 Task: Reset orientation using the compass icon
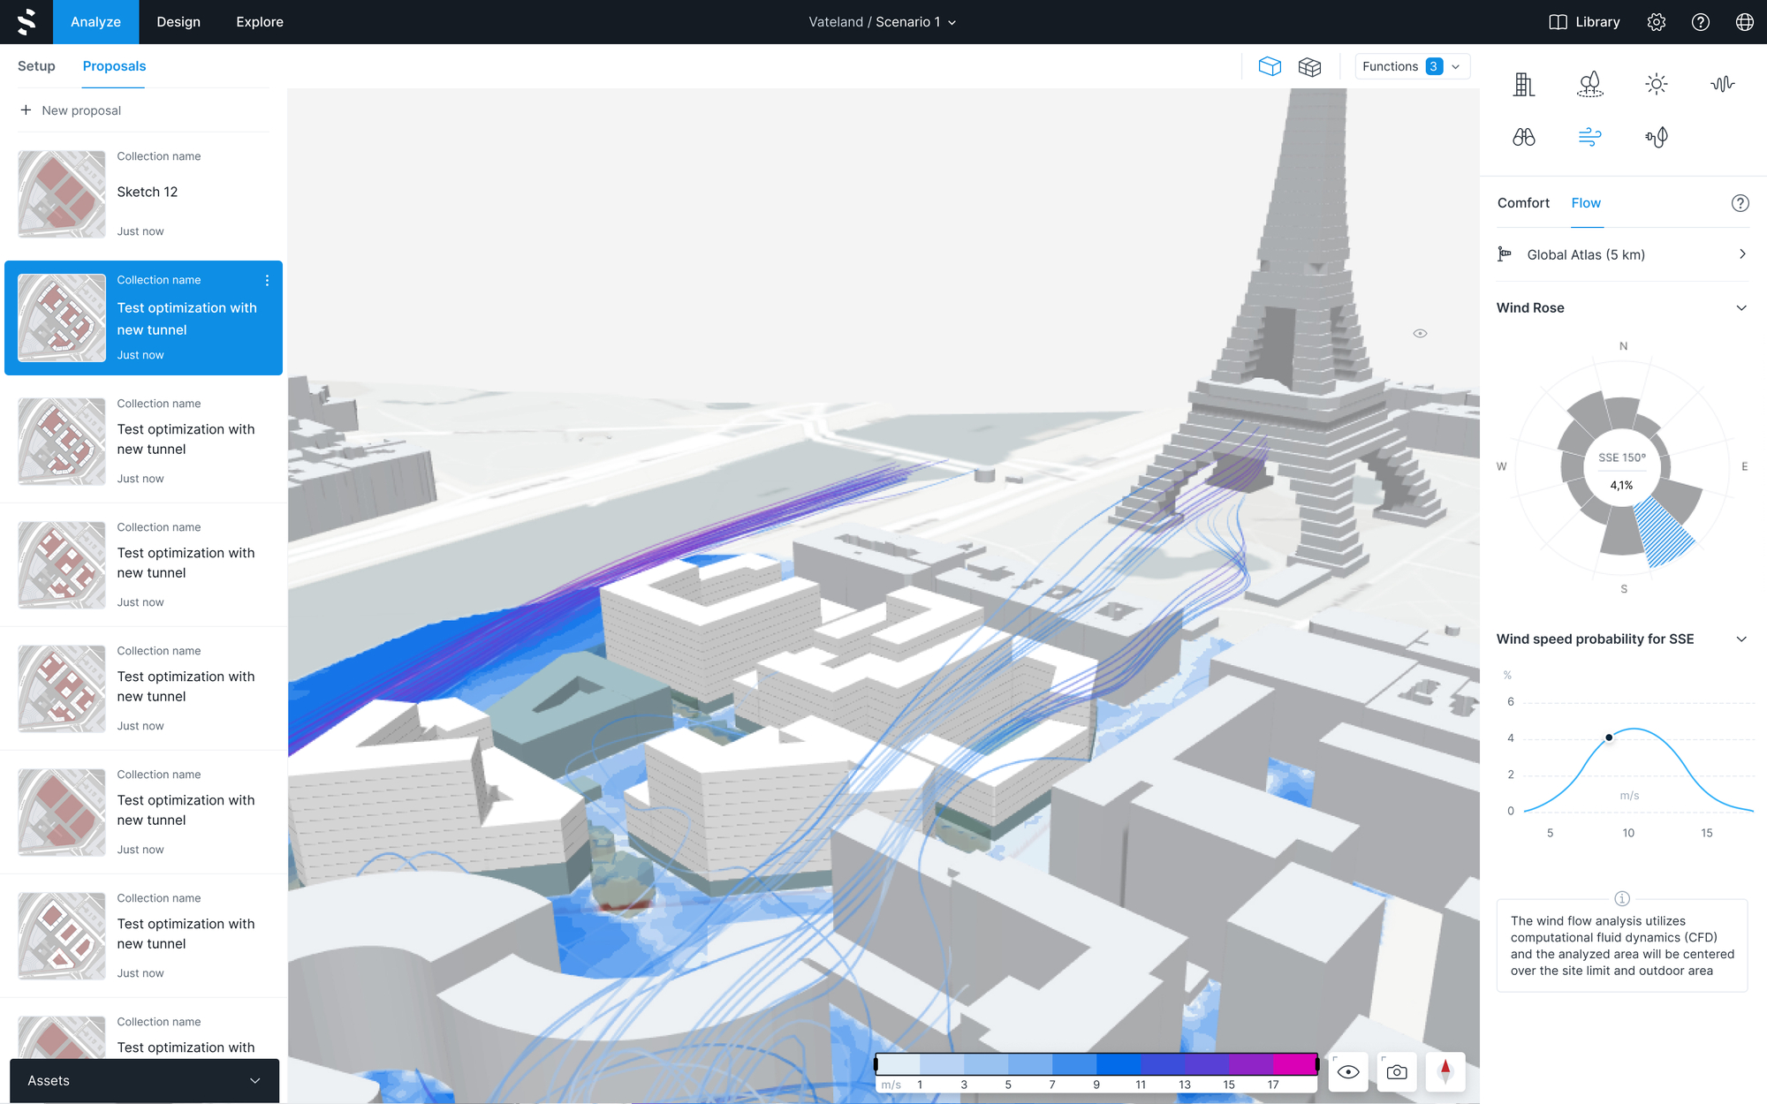pyautogui.click(x=1446, y=1071)
